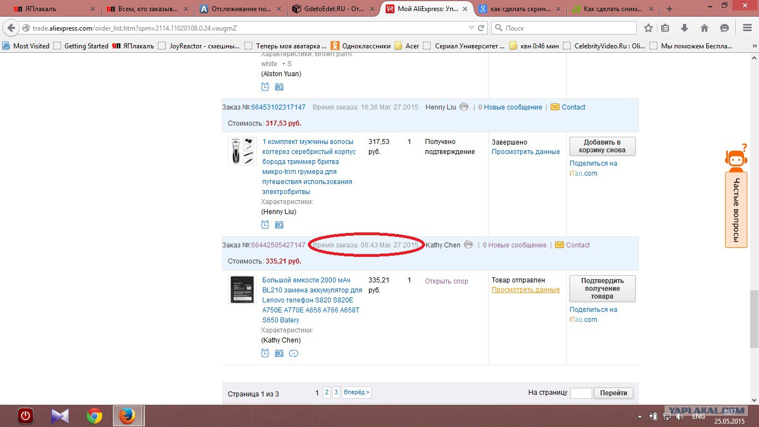This screenshot has width=759, height=427.
Task: Go to page 3 of orders
Action: point(336,393)
